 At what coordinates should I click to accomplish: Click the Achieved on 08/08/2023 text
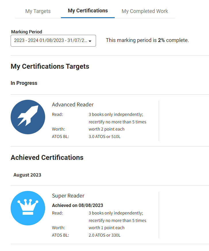click(77, 205)
